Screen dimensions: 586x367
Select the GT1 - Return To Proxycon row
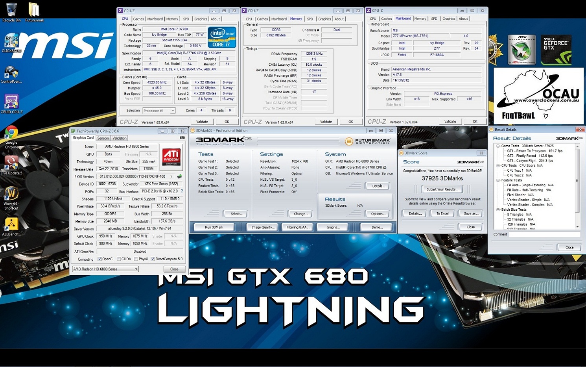[534, 151]
